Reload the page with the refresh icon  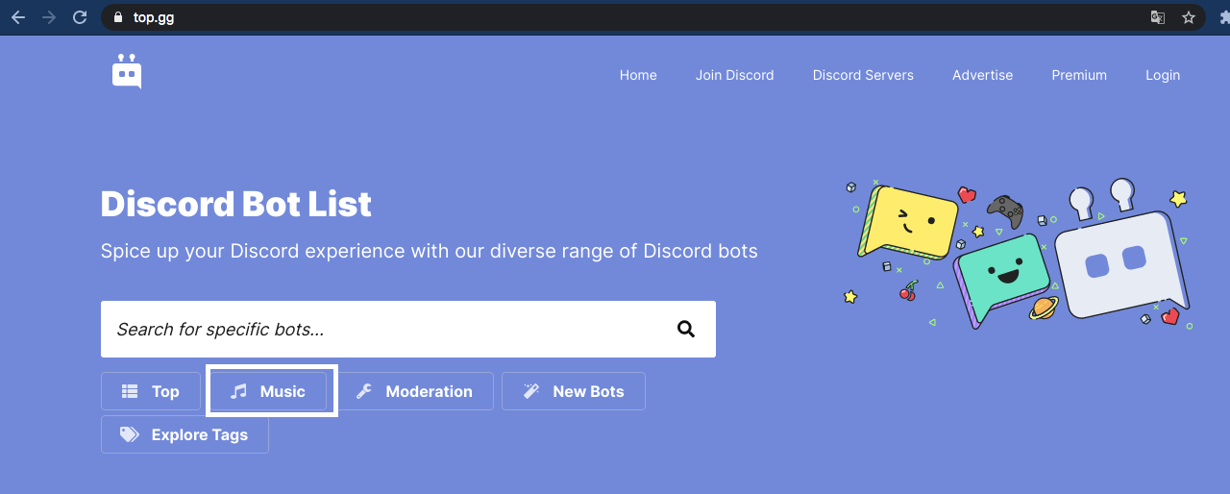click(x=80, y=17)
